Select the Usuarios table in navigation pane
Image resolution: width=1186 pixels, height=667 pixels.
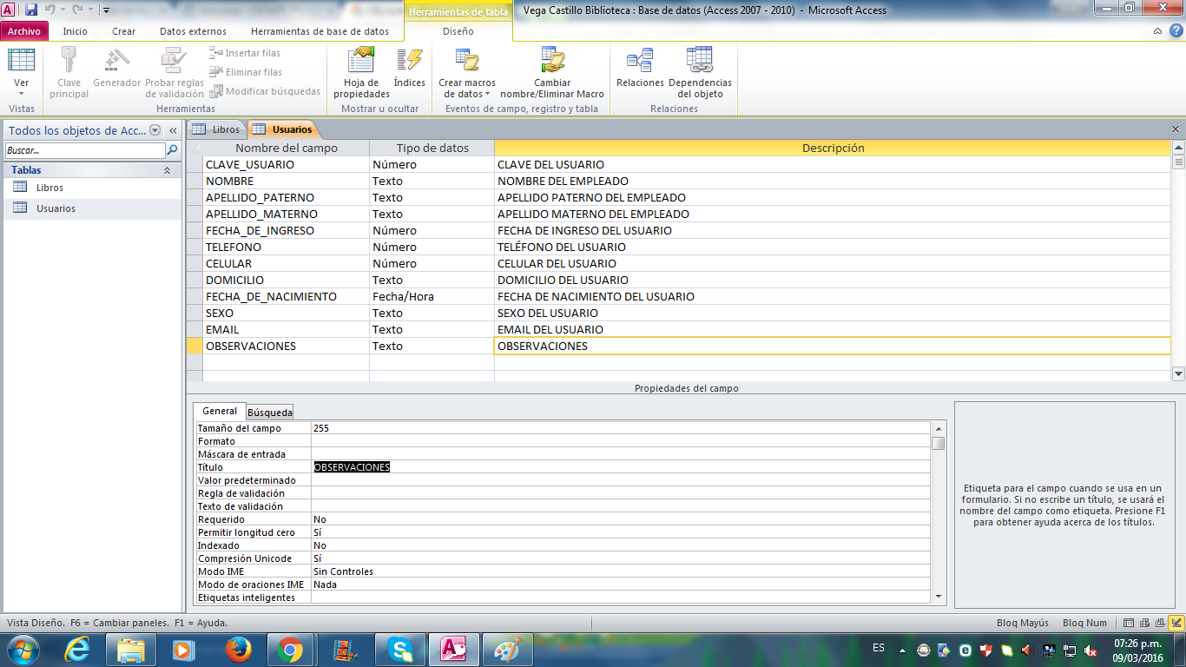(56, 208)
